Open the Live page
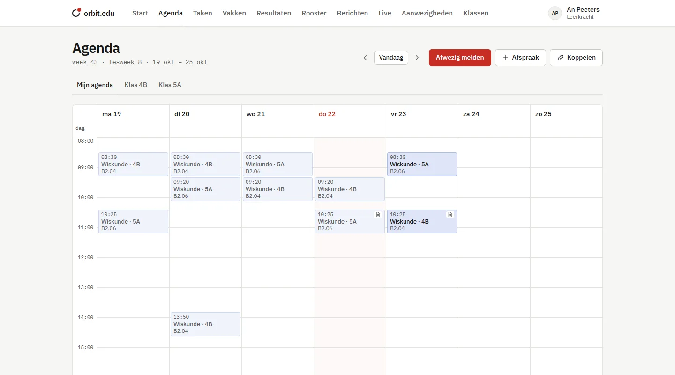This screenshot has height=375, width=675. point(385,13)
